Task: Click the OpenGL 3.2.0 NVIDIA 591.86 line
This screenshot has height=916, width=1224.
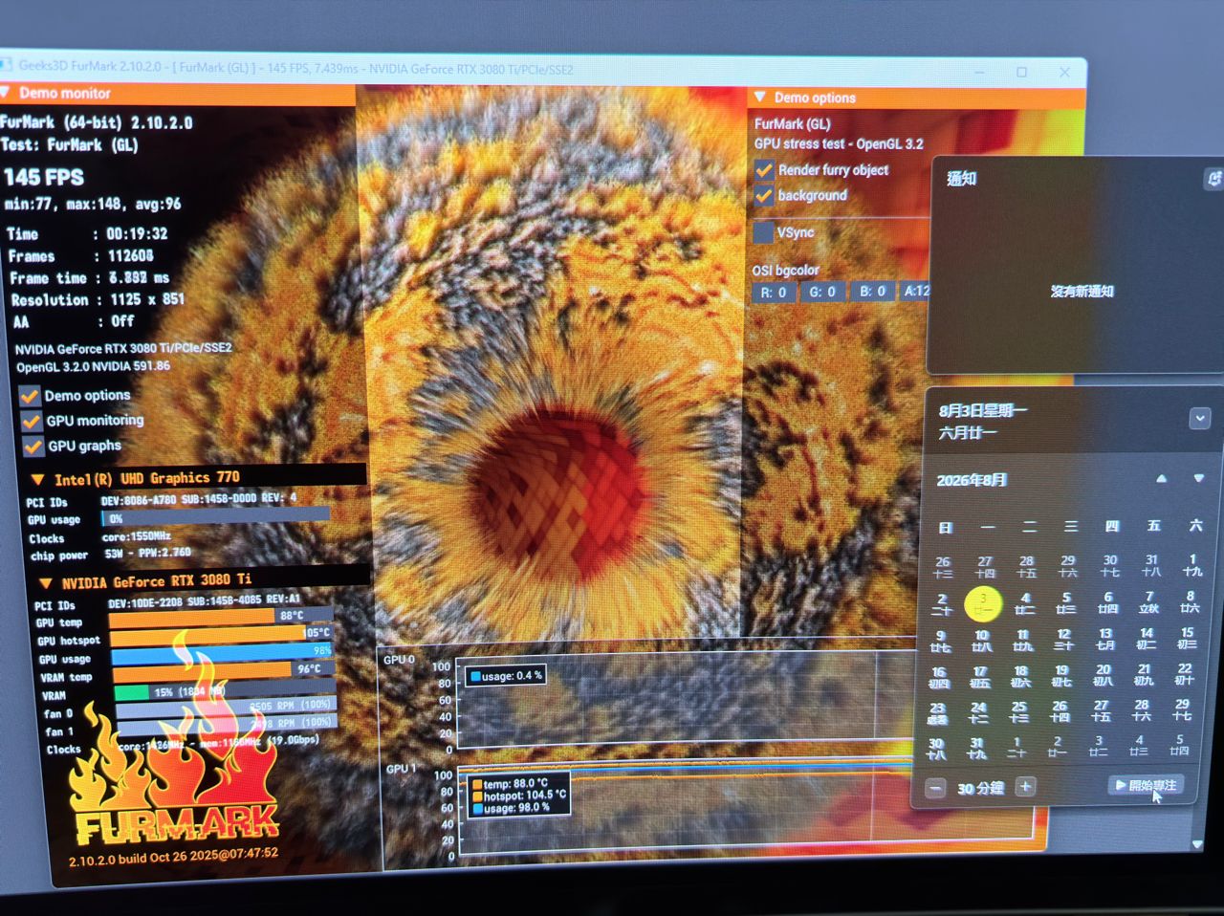Action: (x=93, y=366)
